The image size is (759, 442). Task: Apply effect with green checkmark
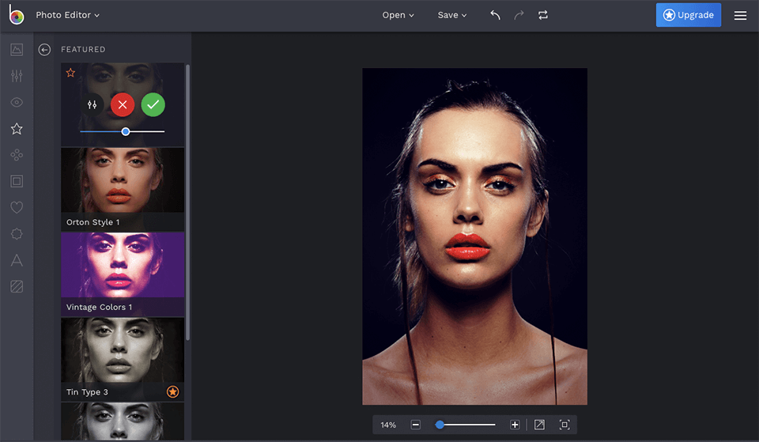click(x=153, y=104)
